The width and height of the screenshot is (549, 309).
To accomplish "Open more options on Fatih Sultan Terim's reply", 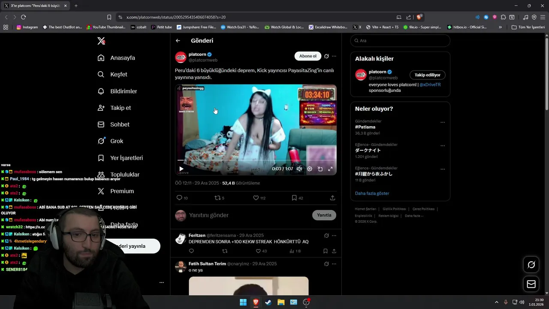I will tap(334, 264).
